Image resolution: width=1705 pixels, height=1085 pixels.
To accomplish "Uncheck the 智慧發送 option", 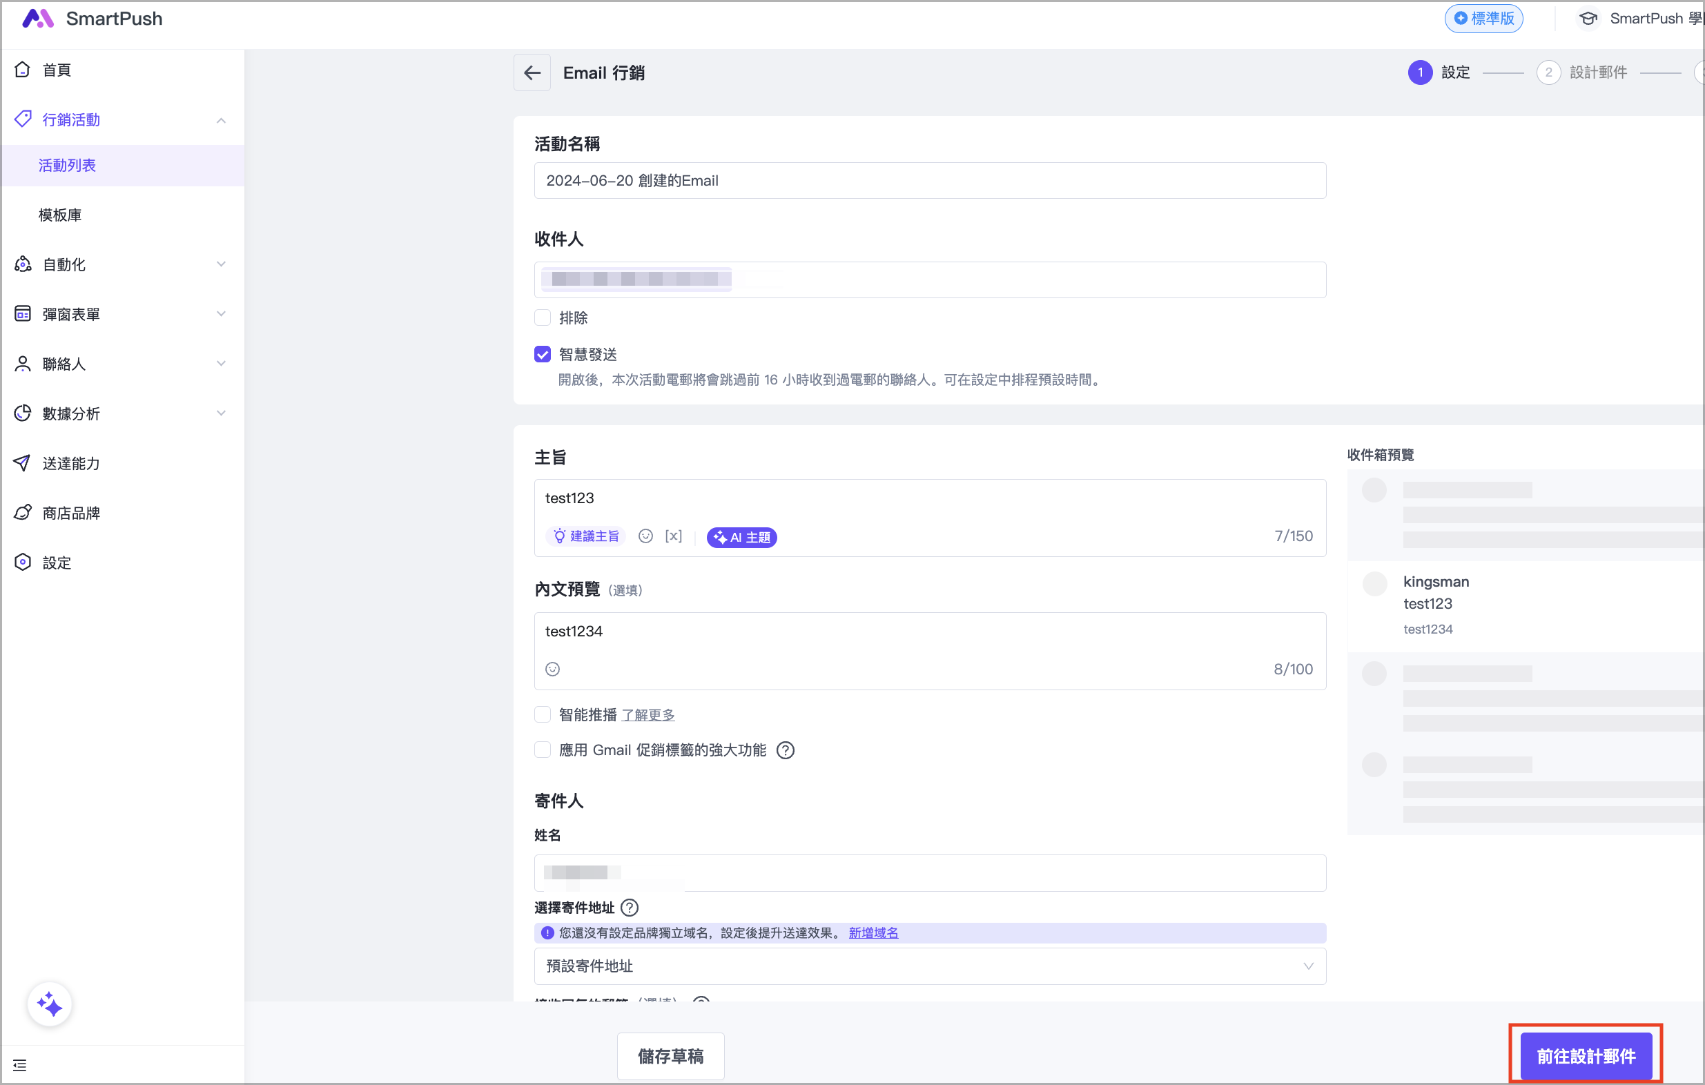I will (x=543, y=354).
